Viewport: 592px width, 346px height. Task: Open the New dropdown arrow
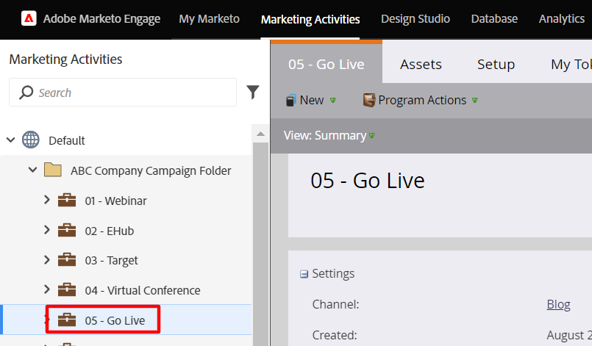[x=333, y=101]
